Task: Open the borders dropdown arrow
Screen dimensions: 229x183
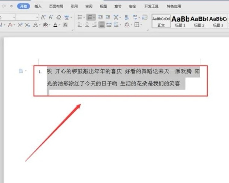Action: pos(141,25)
